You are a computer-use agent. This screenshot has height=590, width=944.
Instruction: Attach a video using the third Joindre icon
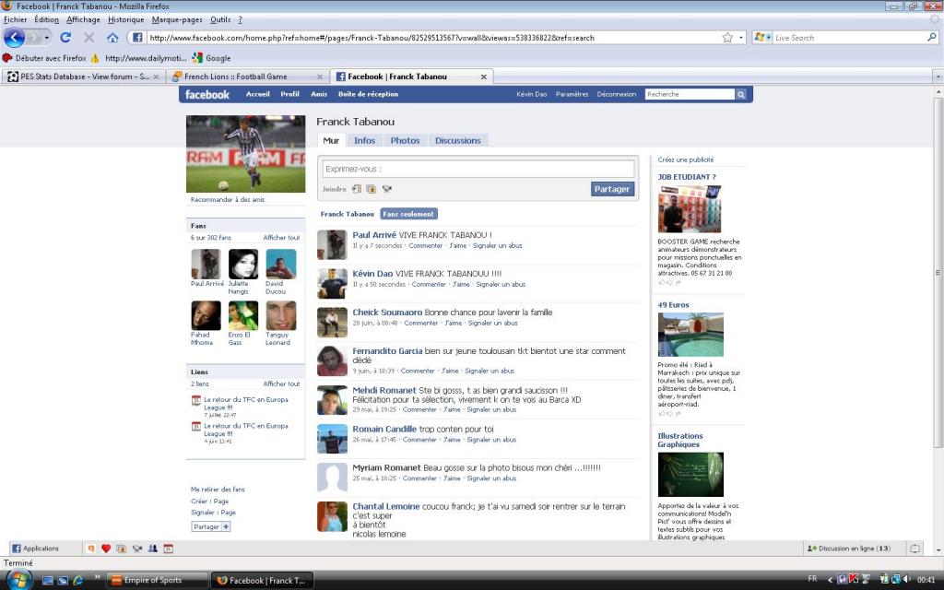(387, 189)
